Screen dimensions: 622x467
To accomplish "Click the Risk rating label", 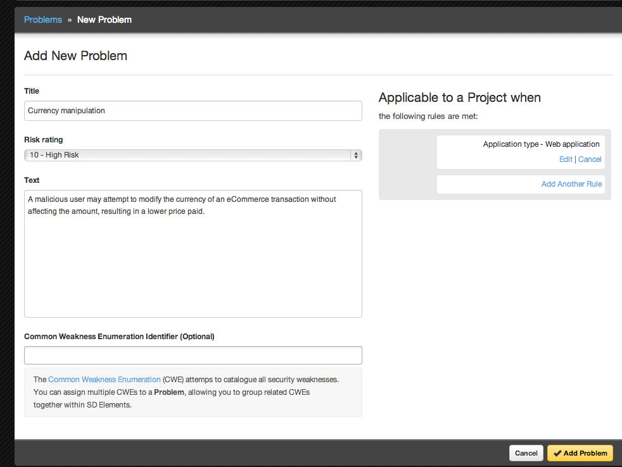I will [x=44, y=140].
